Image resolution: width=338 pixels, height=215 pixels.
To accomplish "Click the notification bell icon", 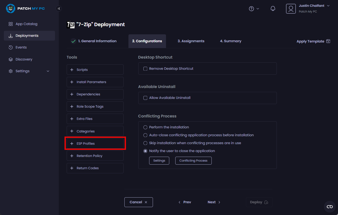I will [x=273, y=8].
